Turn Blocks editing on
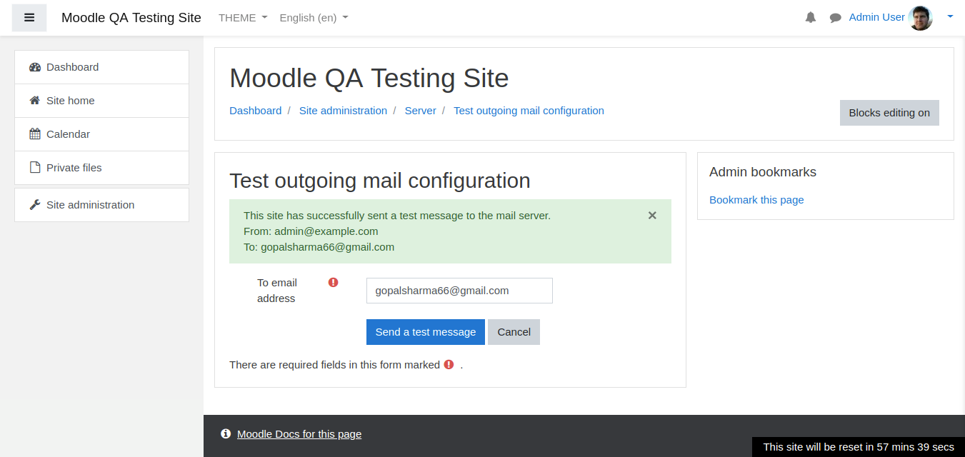This screenshot has height=457, width=965. click(889, 113)
